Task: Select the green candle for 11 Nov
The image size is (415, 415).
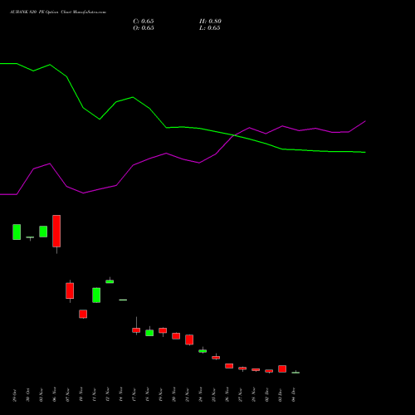Action: tap(96, 295)
